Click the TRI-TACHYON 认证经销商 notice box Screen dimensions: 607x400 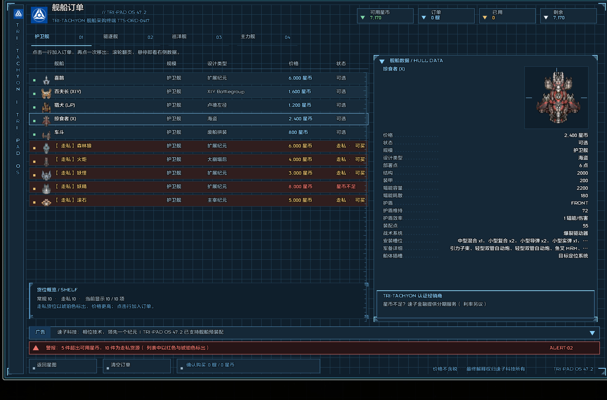[486, 304]
